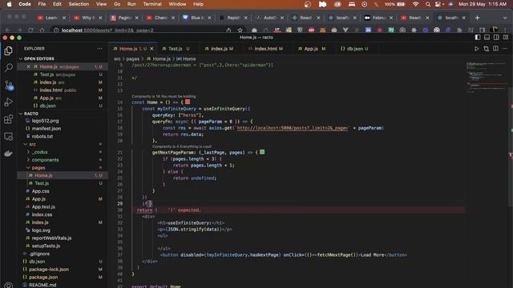This screenshot has height=288, width=513.
Task: Open the Selection menu
Action: point(79,4)
